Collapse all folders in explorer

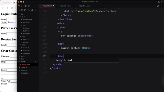[32, 10]
